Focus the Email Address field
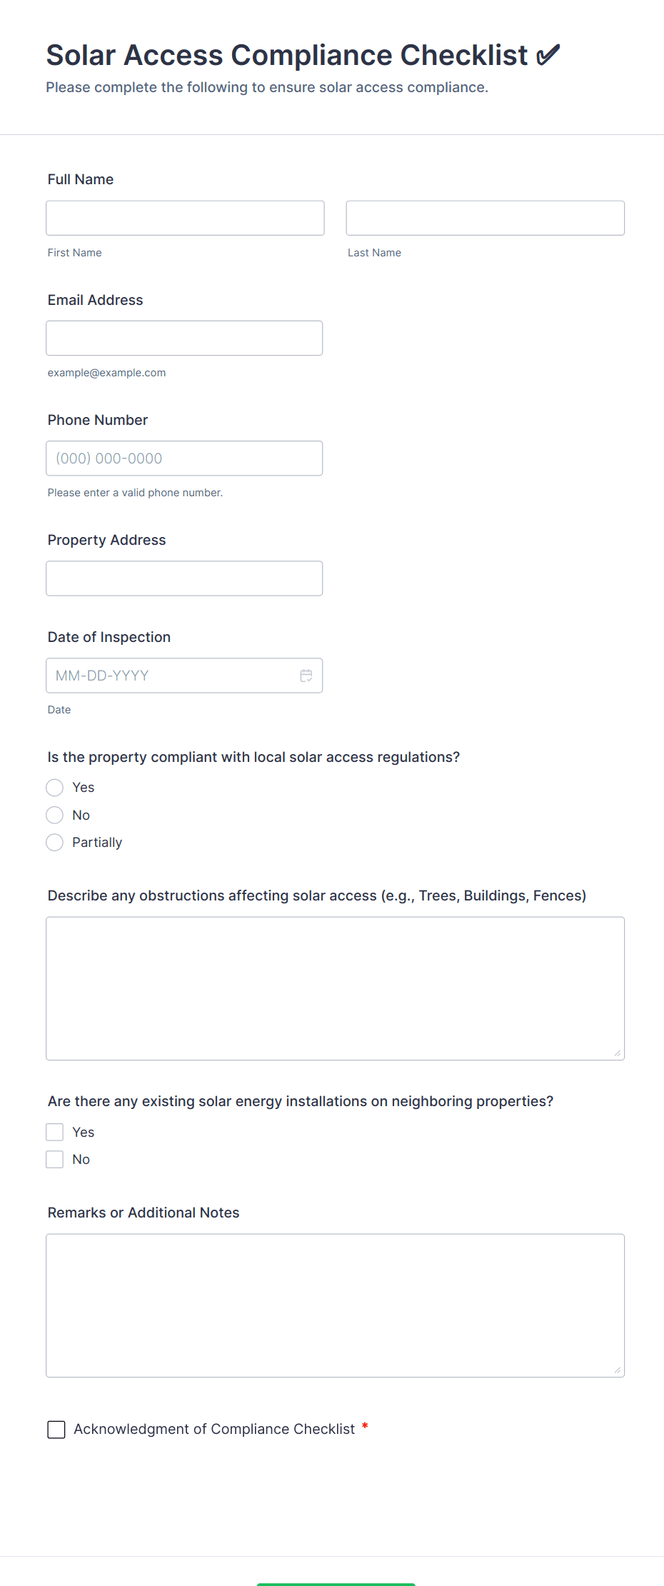The image size is (664, 1586). 184,338
